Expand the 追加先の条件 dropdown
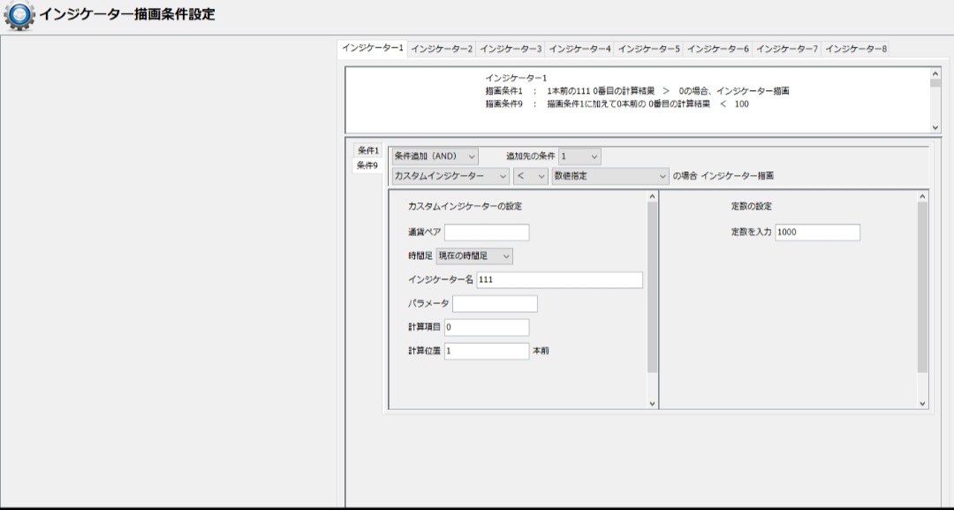This screenshot has width=954, height=510. pyautogui.click(x=579, y=156)
